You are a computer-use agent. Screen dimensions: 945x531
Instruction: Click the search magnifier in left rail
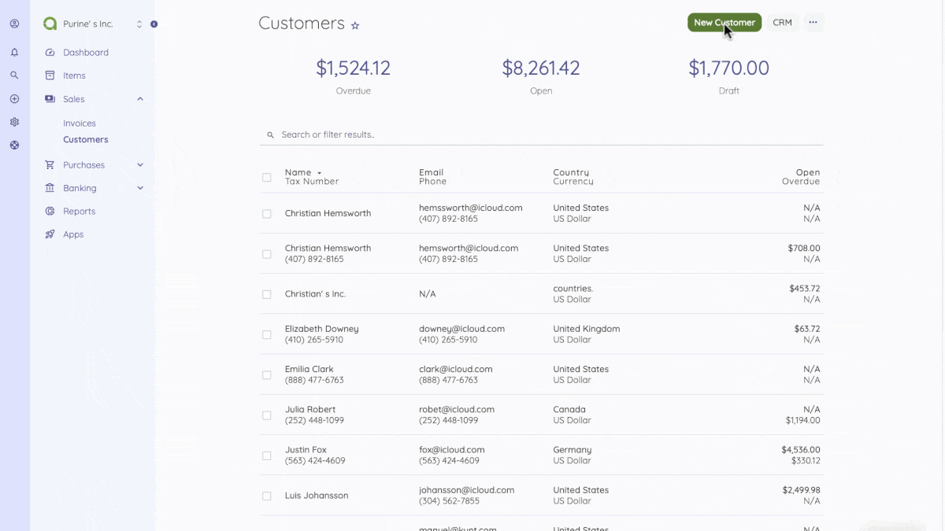point(14,76)
